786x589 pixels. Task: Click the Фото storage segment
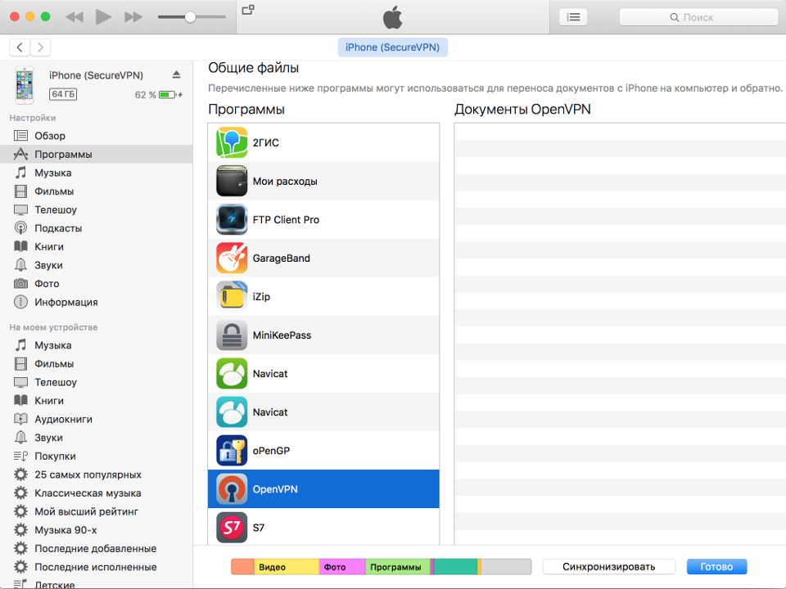[x=342, y=567]
